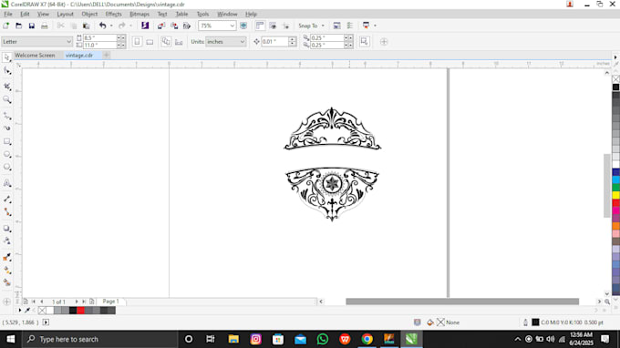The height and width of the screenshot is (348, 620).
Task: Click the Export icon
Action: [x=174, y=26]
